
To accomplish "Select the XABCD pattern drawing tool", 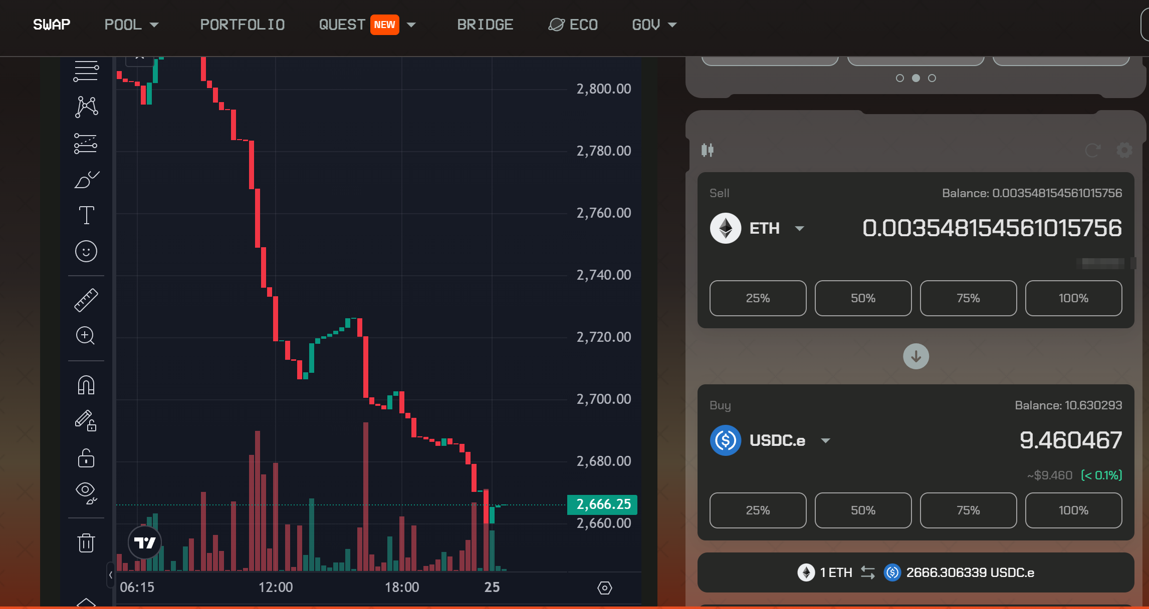I will point(86,107).
